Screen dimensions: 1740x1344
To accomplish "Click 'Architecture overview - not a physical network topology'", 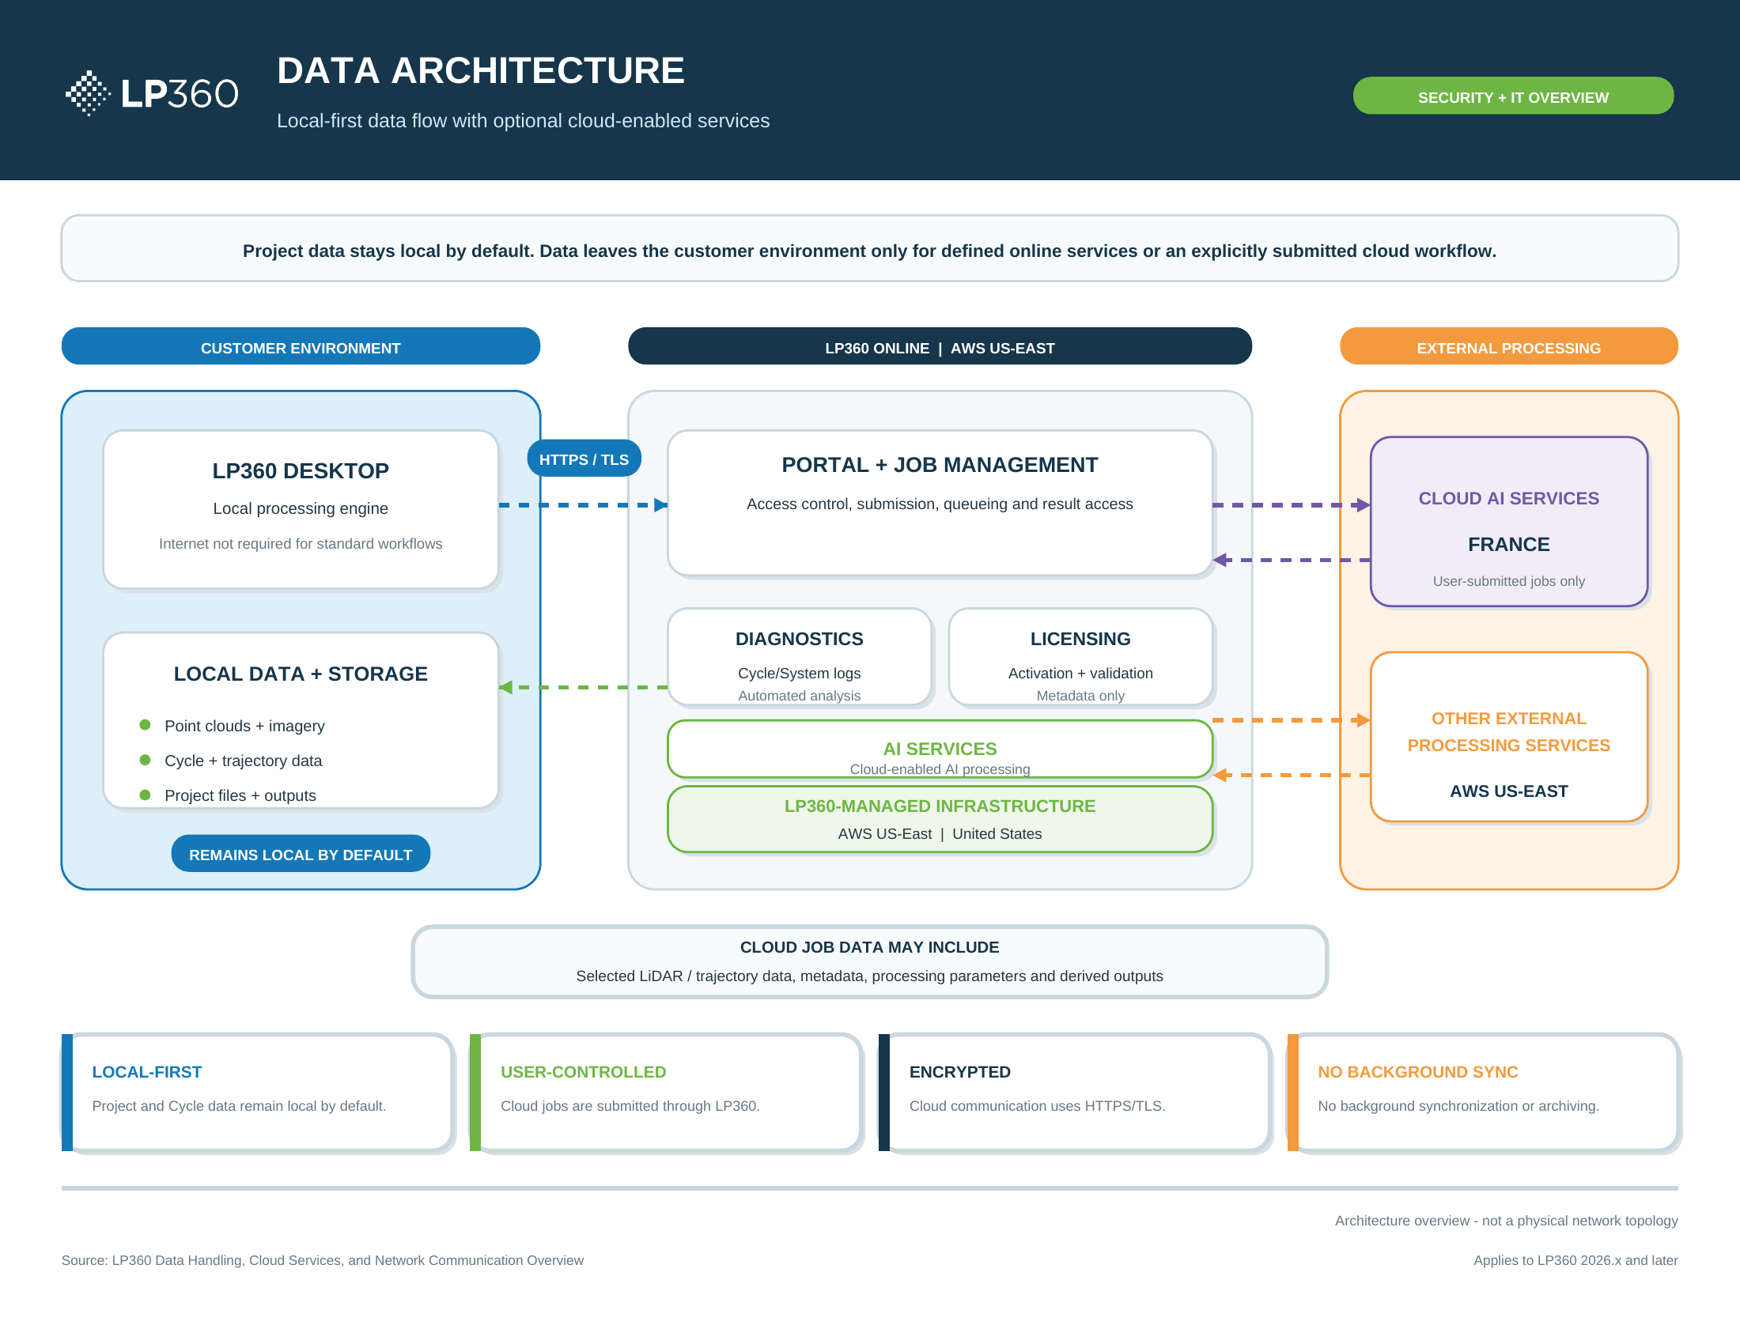I will pyautogui.click(x=1507, y=1221).
